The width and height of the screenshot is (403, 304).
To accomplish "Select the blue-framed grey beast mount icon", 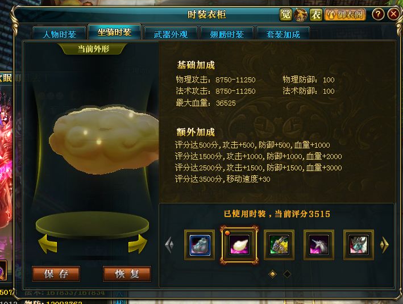I will (x=200, y=245).
